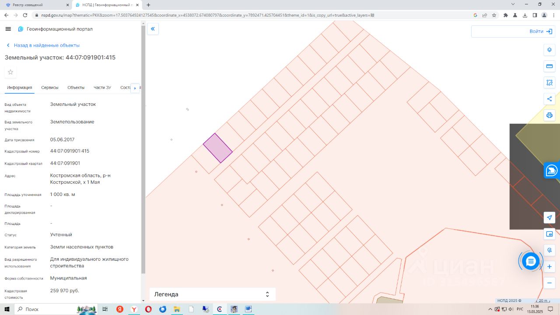Open Google Translate icon in the address bar

click(475, 15)
